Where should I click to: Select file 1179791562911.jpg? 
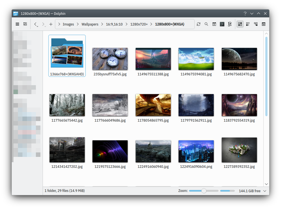196,108
